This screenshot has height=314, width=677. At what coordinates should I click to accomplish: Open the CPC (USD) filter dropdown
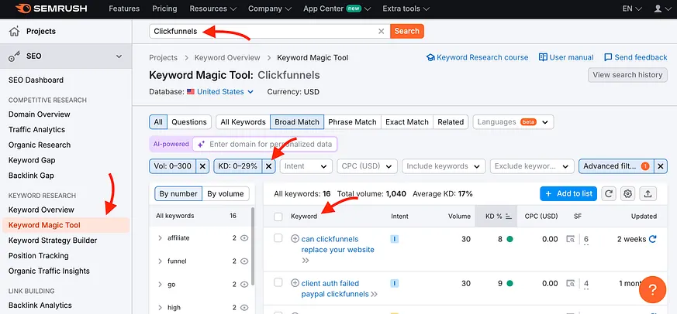point(367,166)
